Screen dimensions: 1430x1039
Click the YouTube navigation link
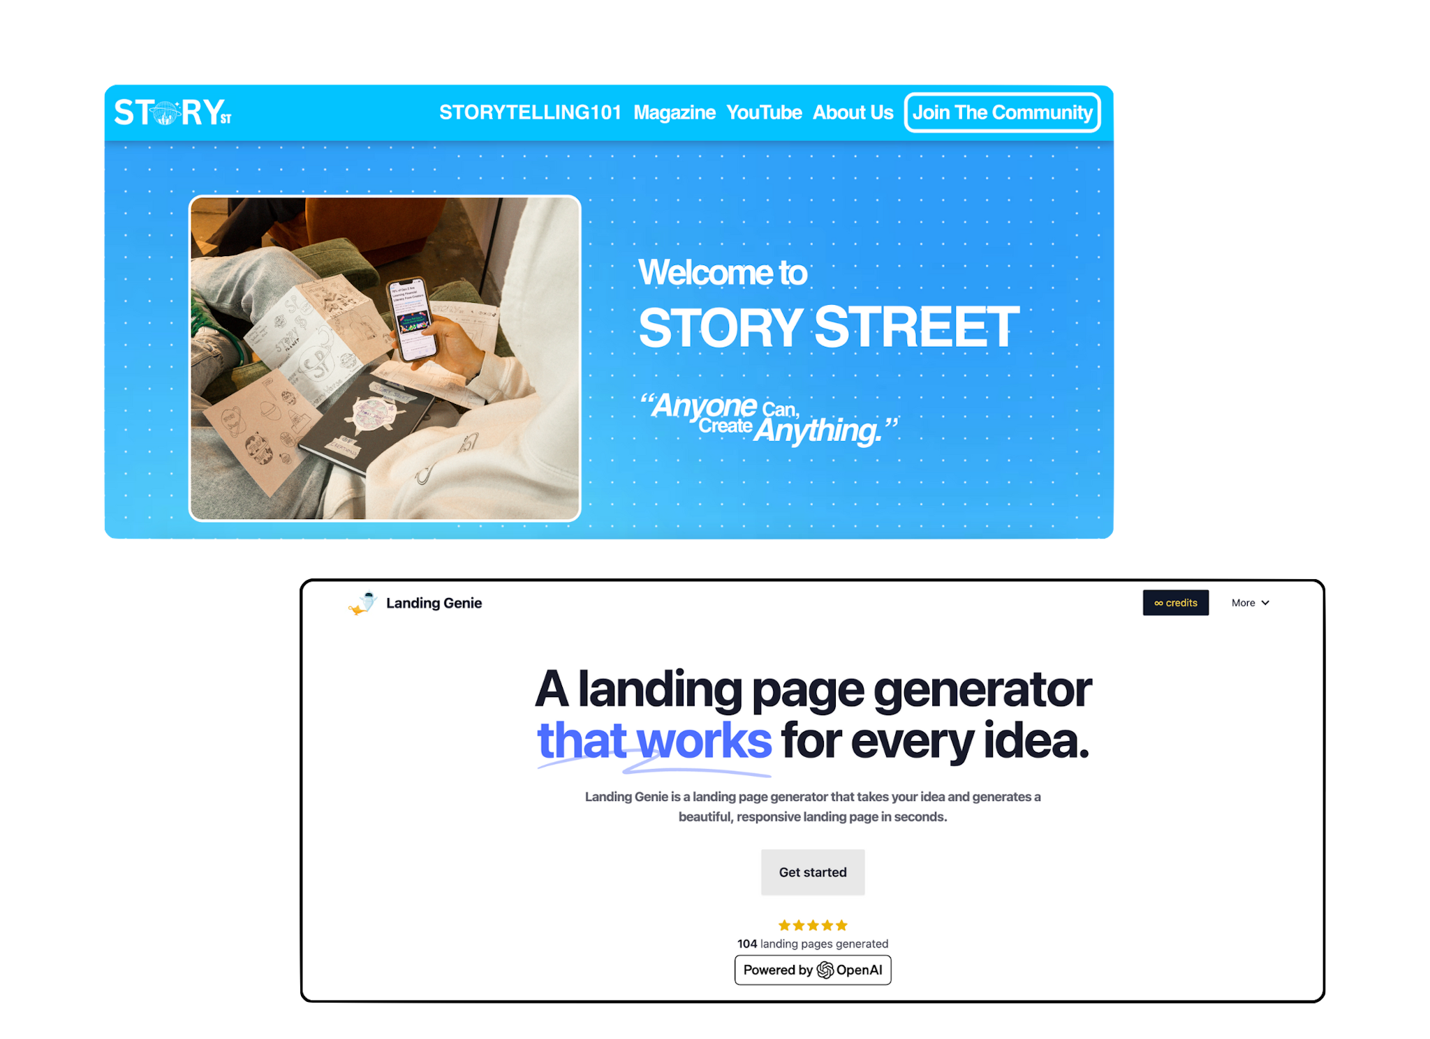point(764,111)
